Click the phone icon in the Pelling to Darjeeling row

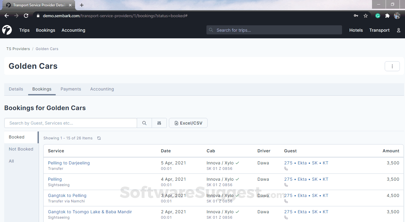286,169
